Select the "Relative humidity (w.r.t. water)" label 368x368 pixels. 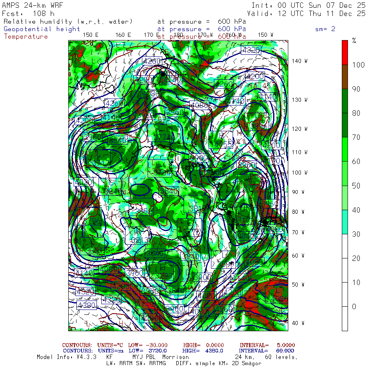click(x=68, y=21)
